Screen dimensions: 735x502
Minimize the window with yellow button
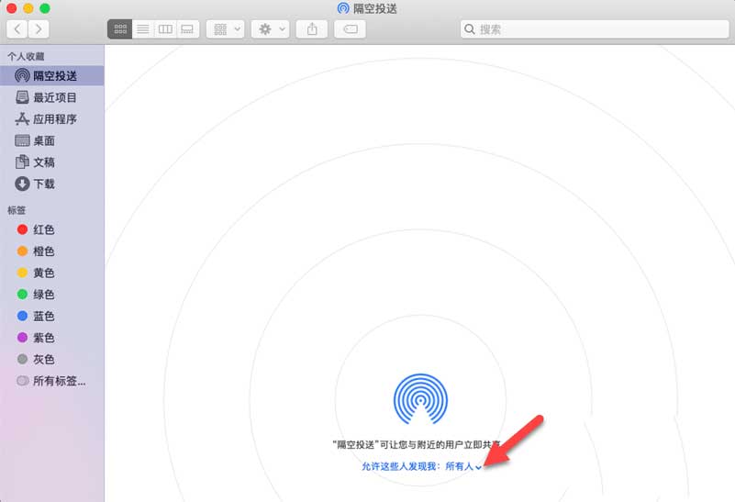coord(28,8)
